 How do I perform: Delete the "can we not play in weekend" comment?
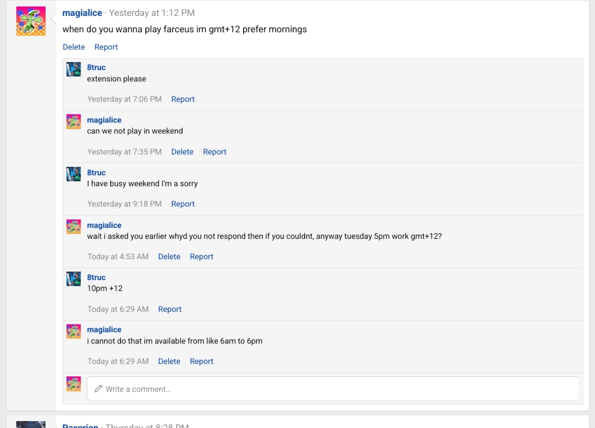[x=182, y=152]
